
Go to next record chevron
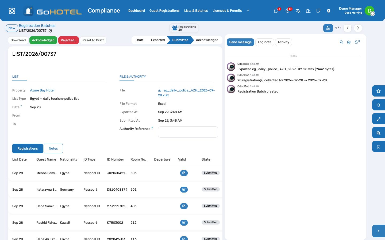click(358, 28)
